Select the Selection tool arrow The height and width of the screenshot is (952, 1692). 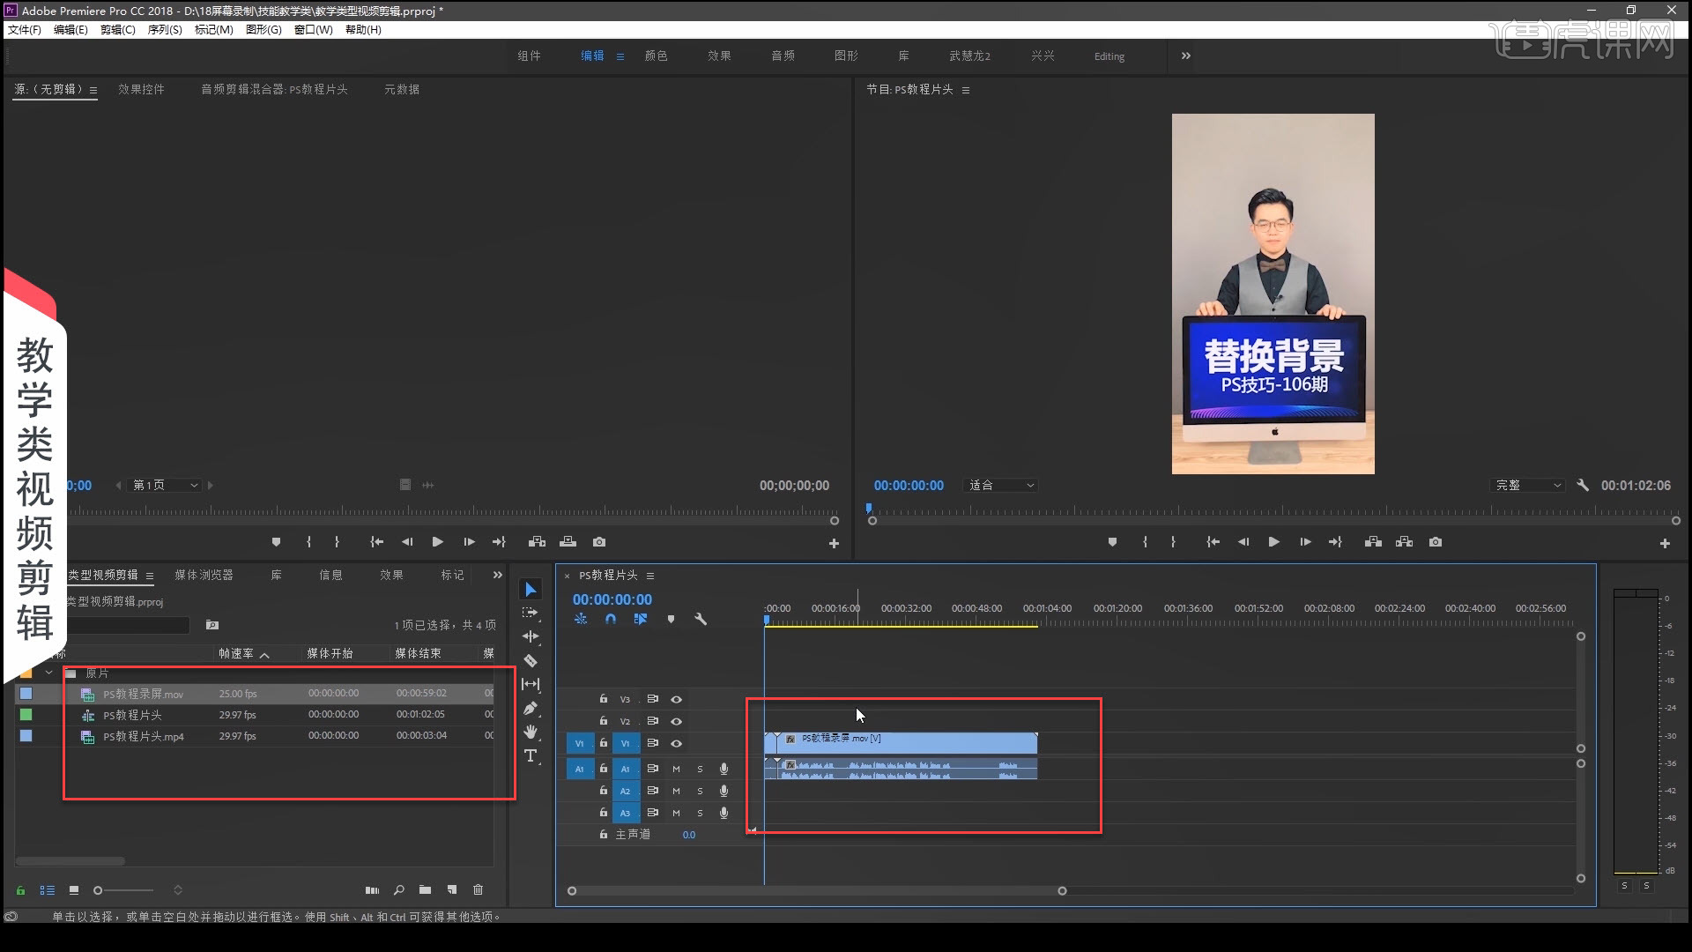[531, 590]
